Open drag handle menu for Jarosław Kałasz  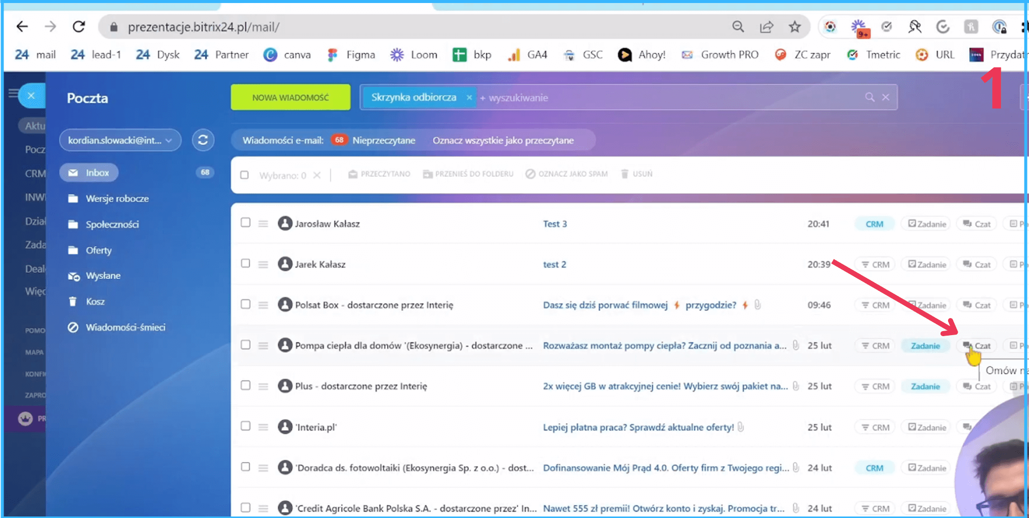point(263,224)
